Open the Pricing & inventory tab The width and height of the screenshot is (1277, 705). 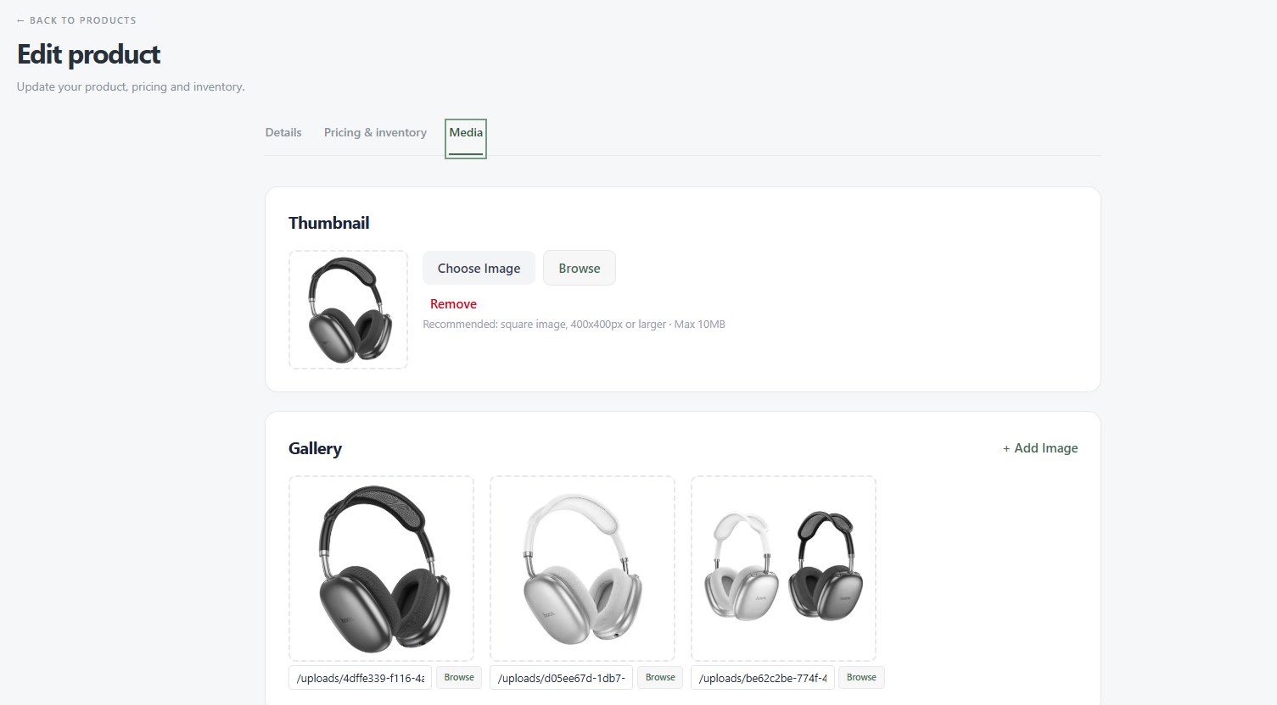[x=375, y=132]
